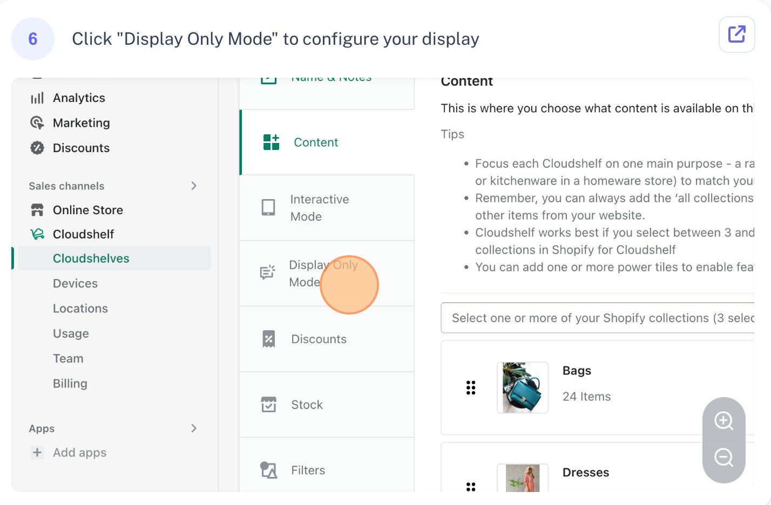Open the Team submenu item
Screen dimensions: 771x505
[x=68, y=358]
